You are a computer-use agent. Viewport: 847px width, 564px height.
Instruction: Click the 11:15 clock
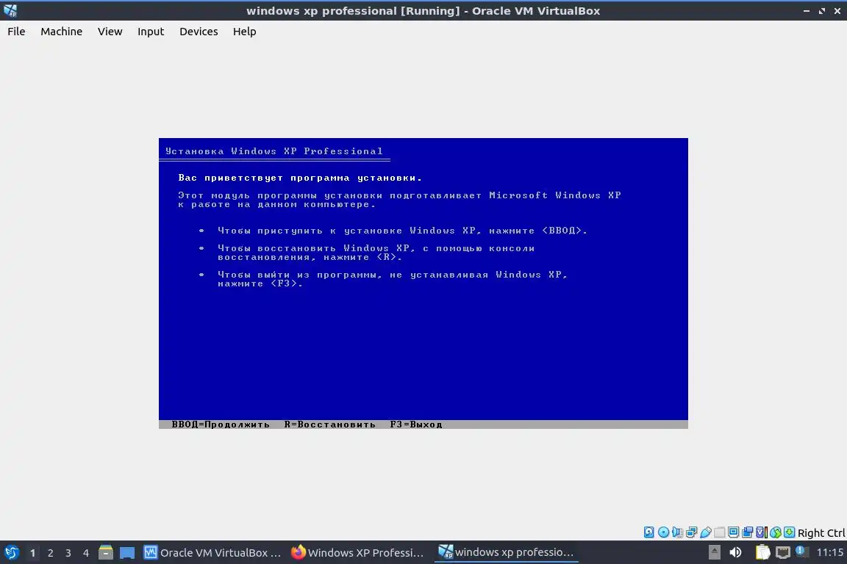pos(829,552)
